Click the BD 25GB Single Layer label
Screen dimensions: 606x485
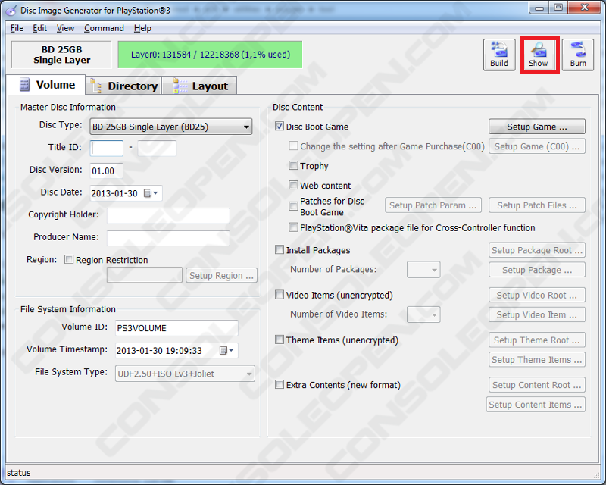pyautogui.click(x=62, y=55)
